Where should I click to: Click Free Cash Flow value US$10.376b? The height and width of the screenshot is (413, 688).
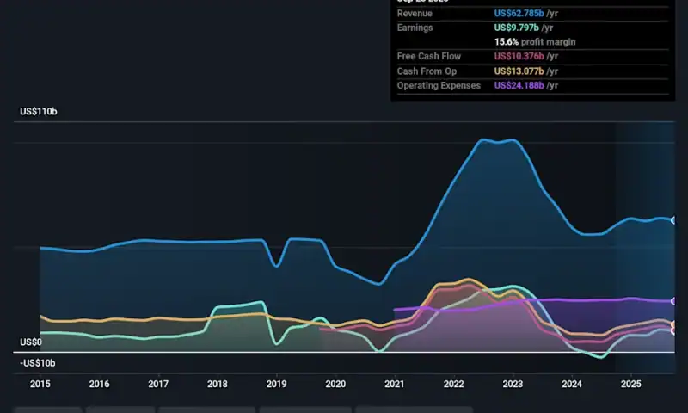[x=526, y=56]
